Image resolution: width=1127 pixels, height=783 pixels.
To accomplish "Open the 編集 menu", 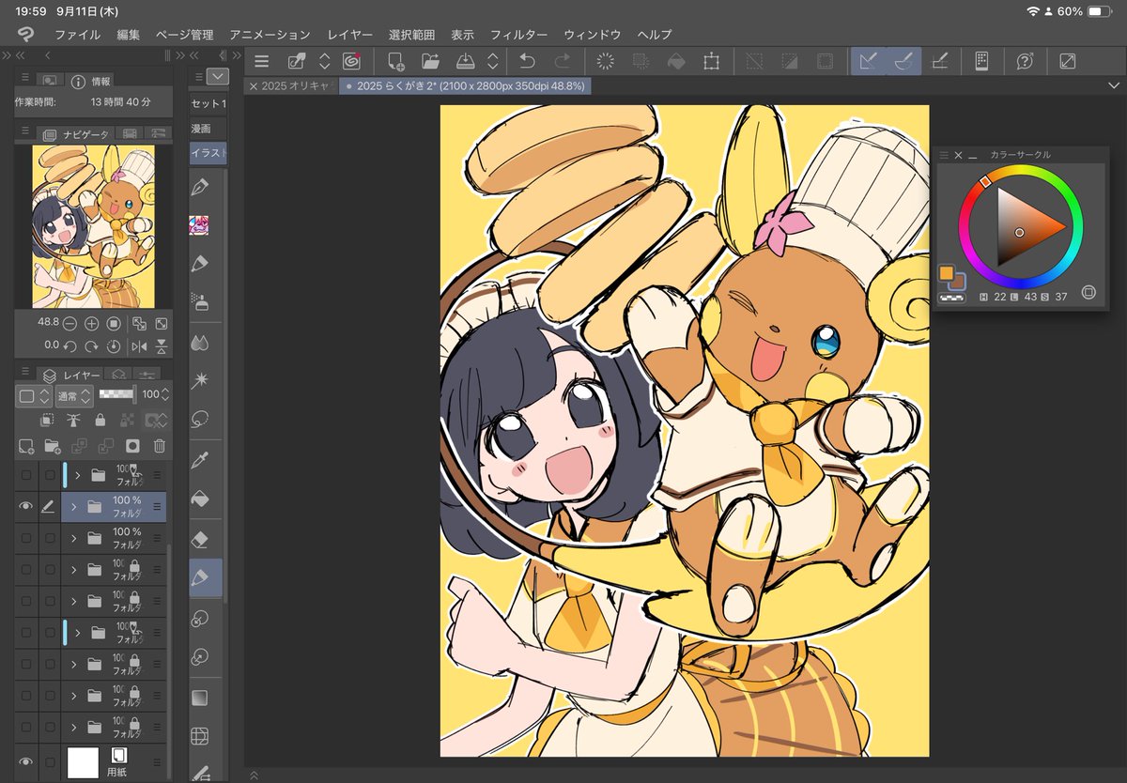I will point(129,35).
